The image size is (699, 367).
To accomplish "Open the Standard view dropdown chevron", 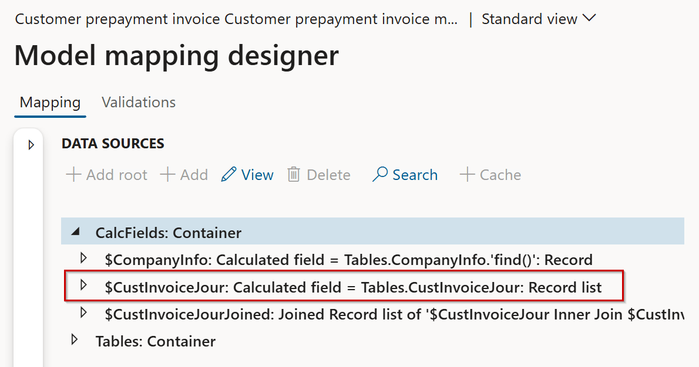I will pos(589,18).
